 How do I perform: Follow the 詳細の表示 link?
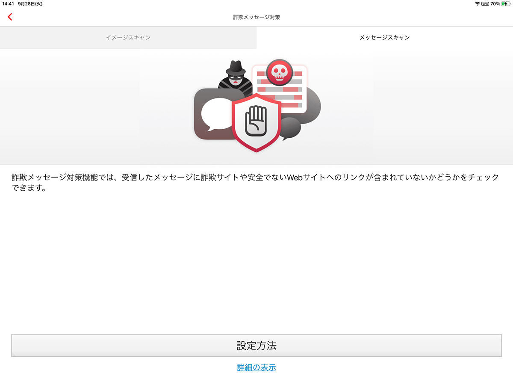(x=256, y=367)
